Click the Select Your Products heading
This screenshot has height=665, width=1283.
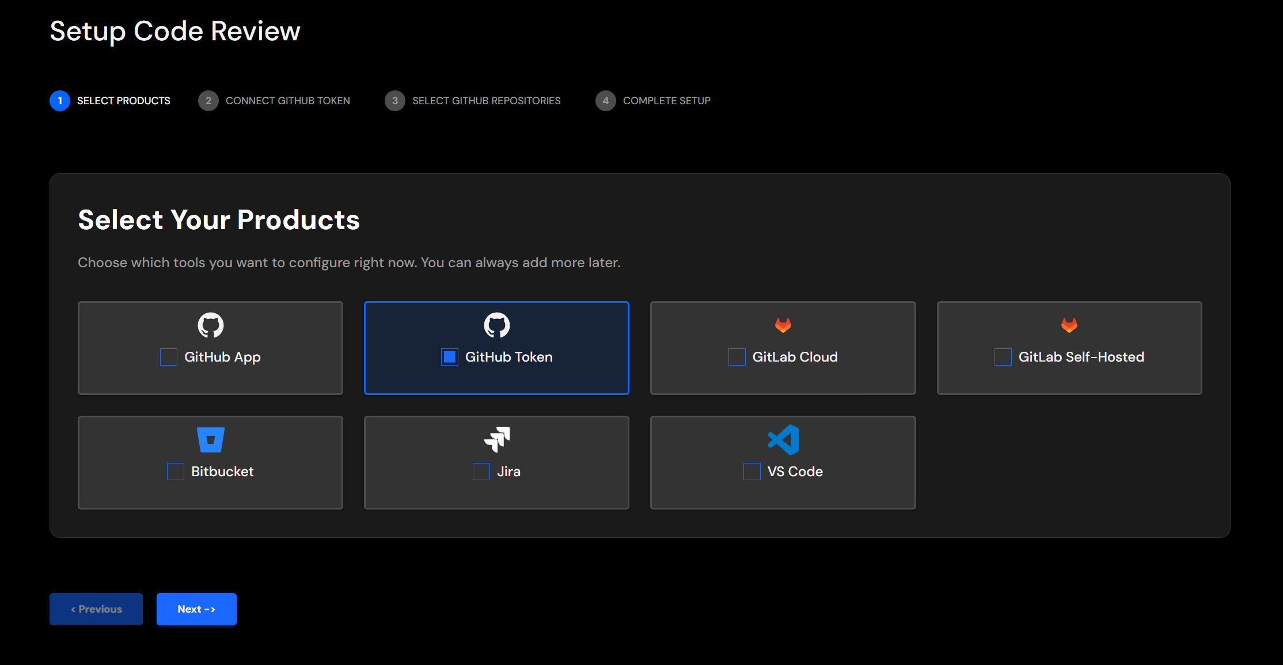219,220
